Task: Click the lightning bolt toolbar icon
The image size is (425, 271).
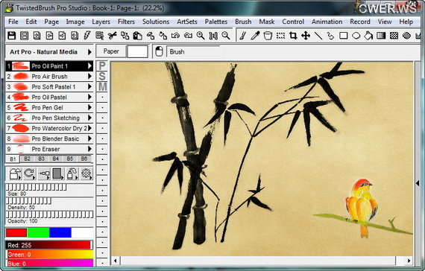Action: (86, 36)
